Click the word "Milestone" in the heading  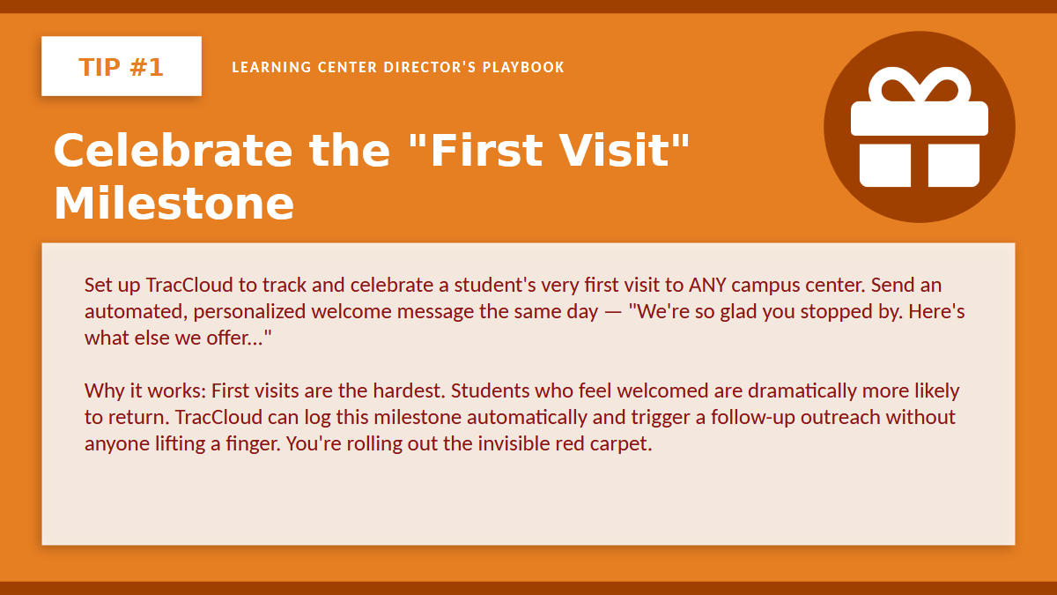(x=174, y=204)
